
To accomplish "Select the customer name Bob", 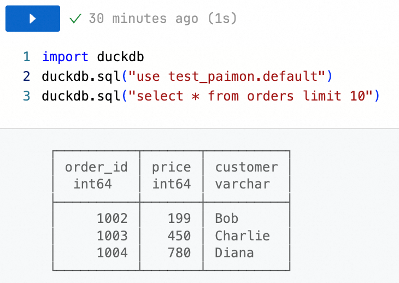I will click(x=226, y=219).
